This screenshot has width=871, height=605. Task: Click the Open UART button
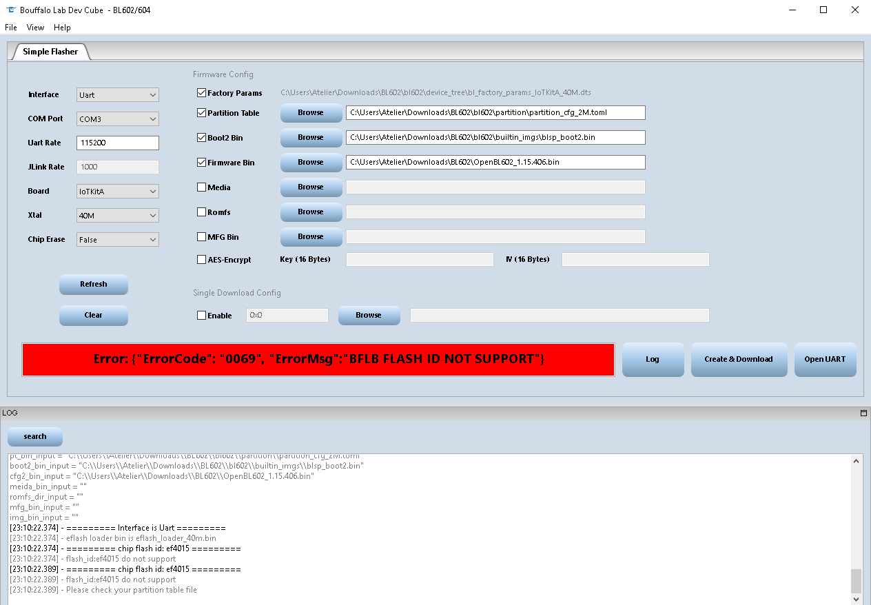pyautogui.click(x=825, y=360)
